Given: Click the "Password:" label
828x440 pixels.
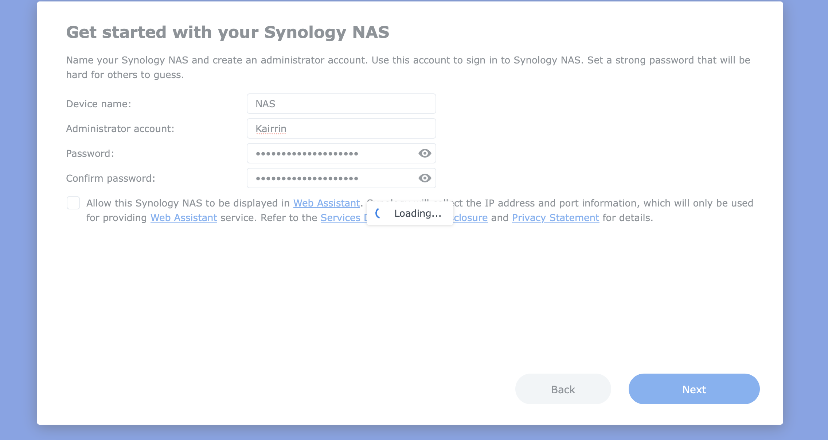Looking at the screenshot, I should tap(90, 154).
